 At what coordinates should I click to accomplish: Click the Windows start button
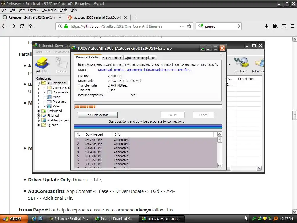[14, 219]
